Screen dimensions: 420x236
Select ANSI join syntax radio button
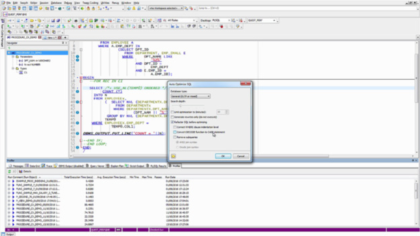178,142
